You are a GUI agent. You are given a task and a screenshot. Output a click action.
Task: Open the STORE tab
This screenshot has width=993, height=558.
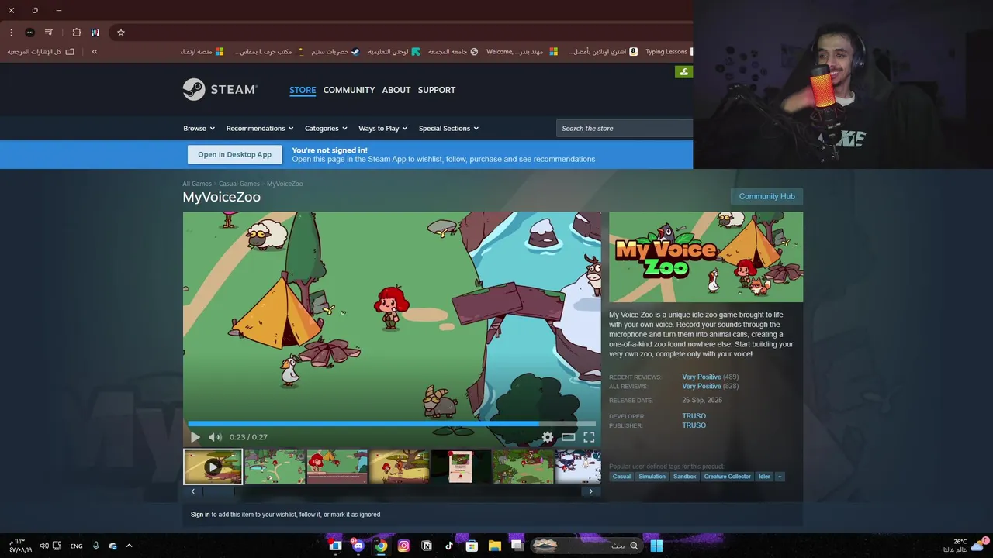303,90
